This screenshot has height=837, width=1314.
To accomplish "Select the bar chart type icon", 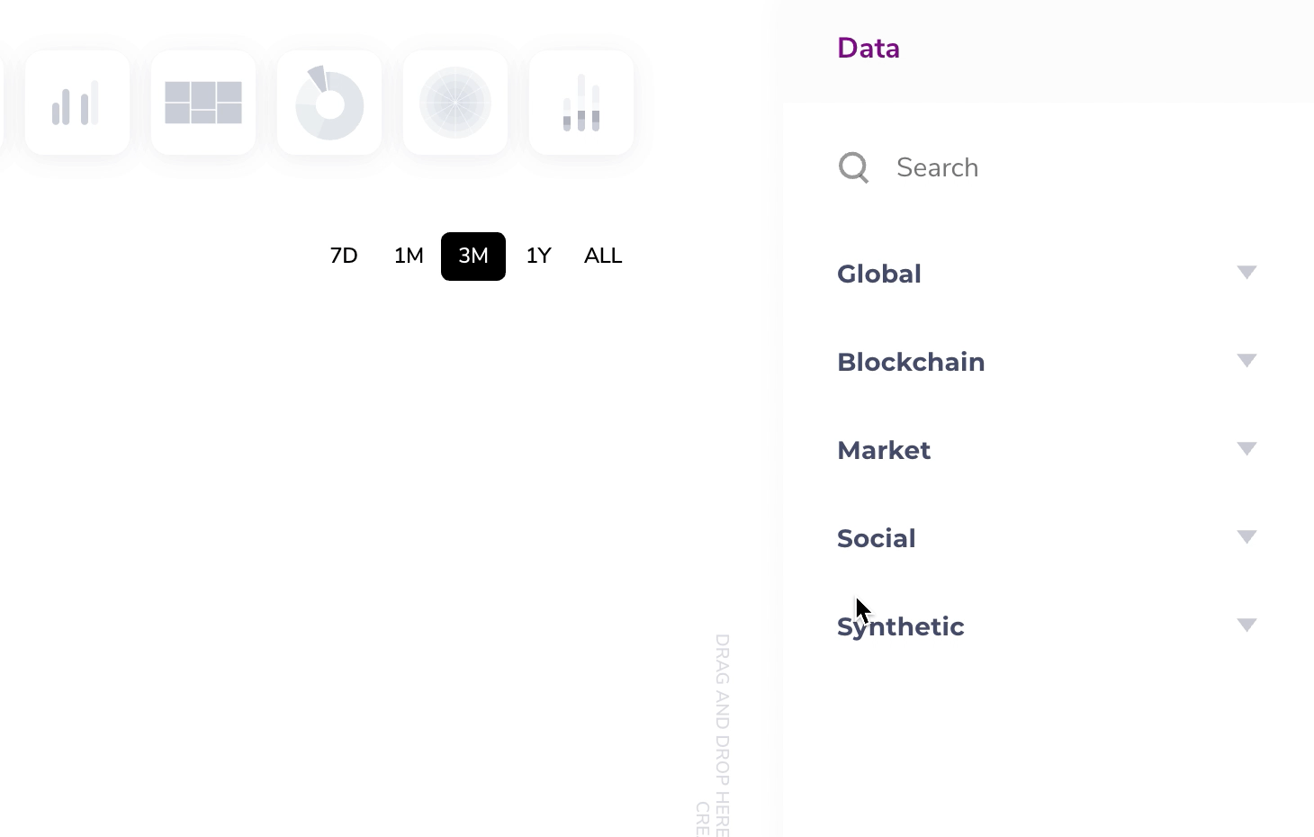I will [76, 103].
